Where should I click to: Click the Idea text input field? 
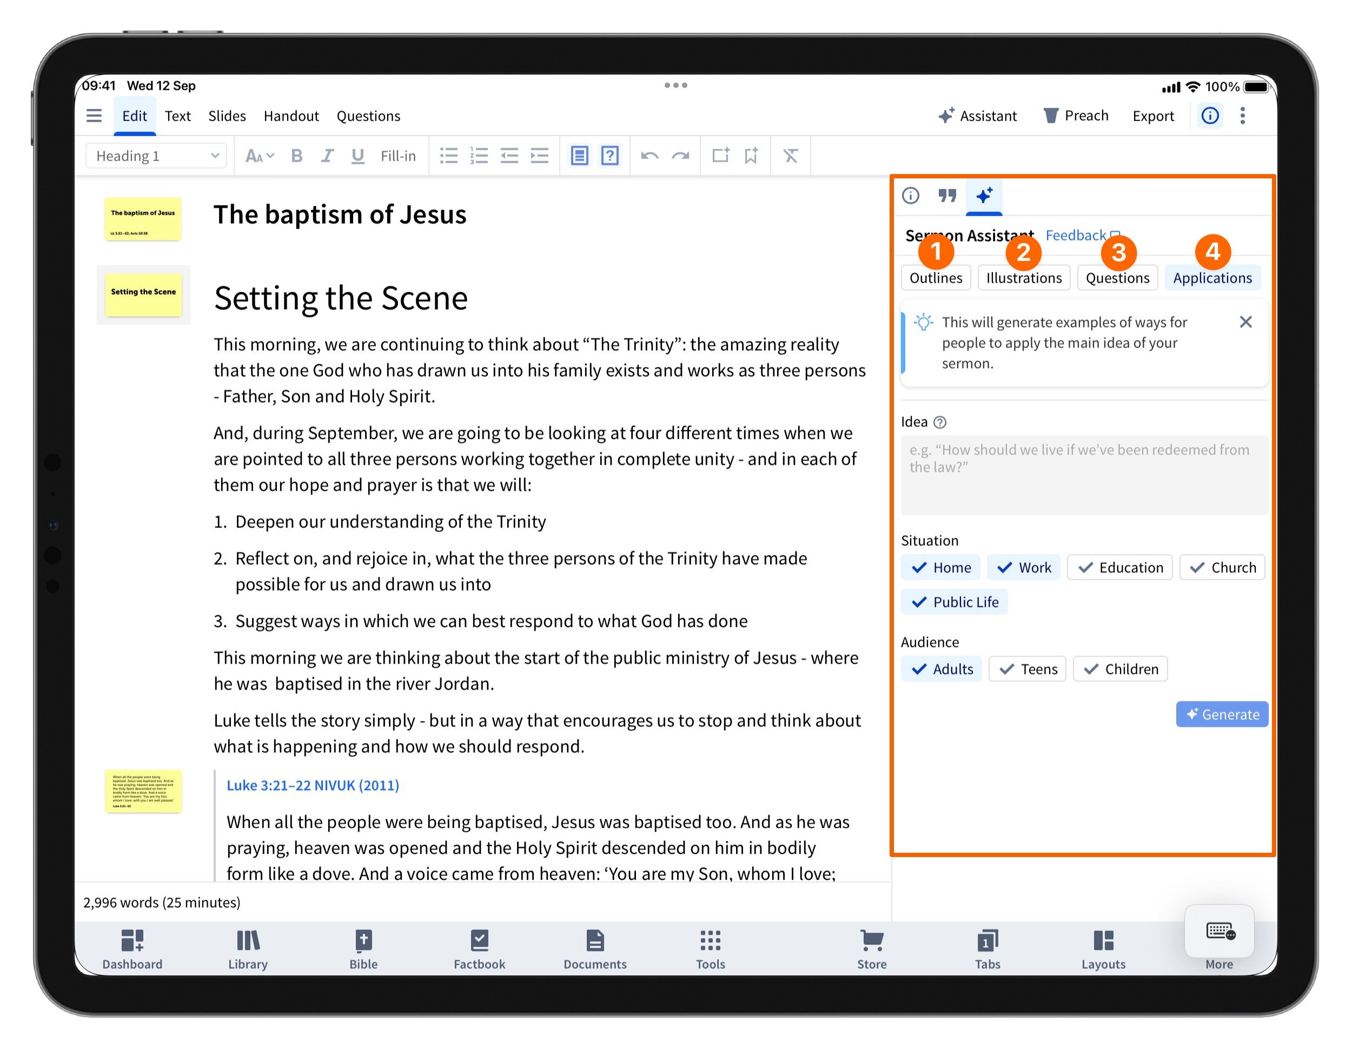pyautogui.click(x=1083, y=474)
